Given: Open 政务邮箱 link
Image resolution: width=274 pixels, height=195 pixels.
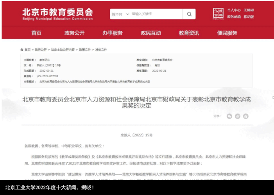Looking at the screenshot, I should coord(234,17).
